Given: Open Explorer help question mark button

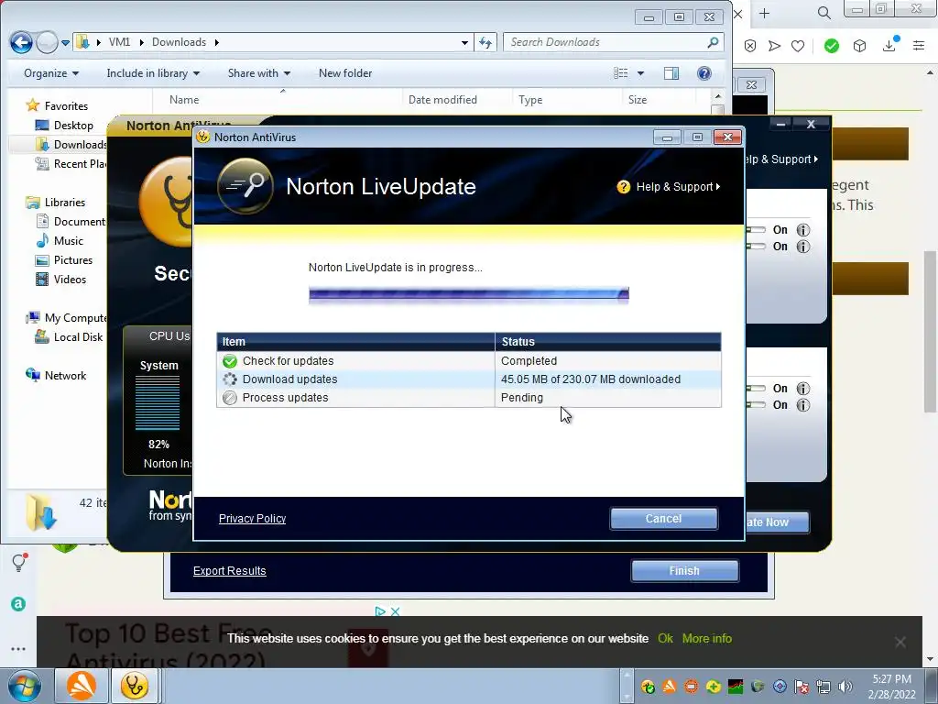Looking at the screenshot, I should [x=704, y=73].
